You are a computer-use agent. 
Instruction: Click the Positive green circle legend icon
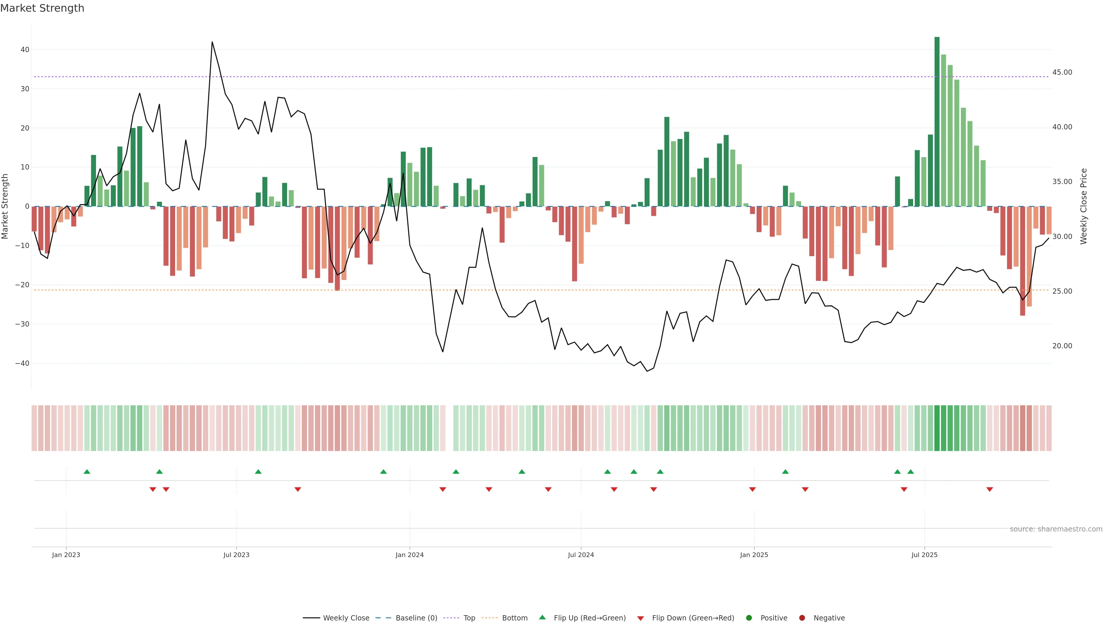[x=749, y=618]
